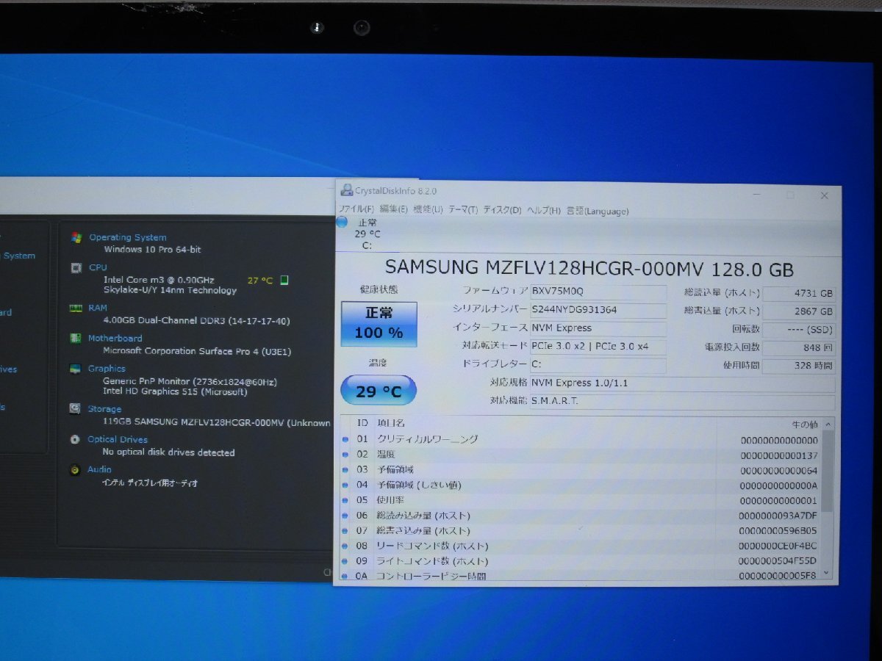Image resolution: width=882 pixels, height=661 pixels.
Task: Click the raw value 0000000093A7DF
Action: 778,516
